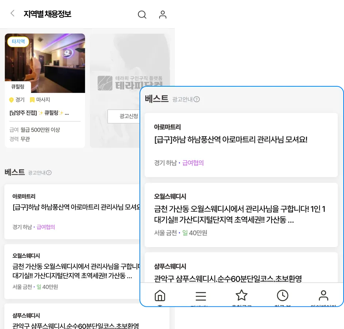The height and width of the screenshot is (329, 344).
Task: Open My Page person icon in bottom bar
Action: point(323,296)
